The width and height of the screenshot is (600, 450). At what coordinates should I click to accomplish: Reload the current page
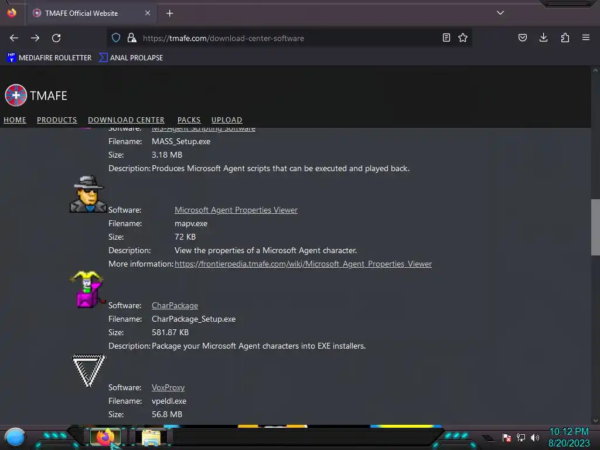[x=56, y=38]
